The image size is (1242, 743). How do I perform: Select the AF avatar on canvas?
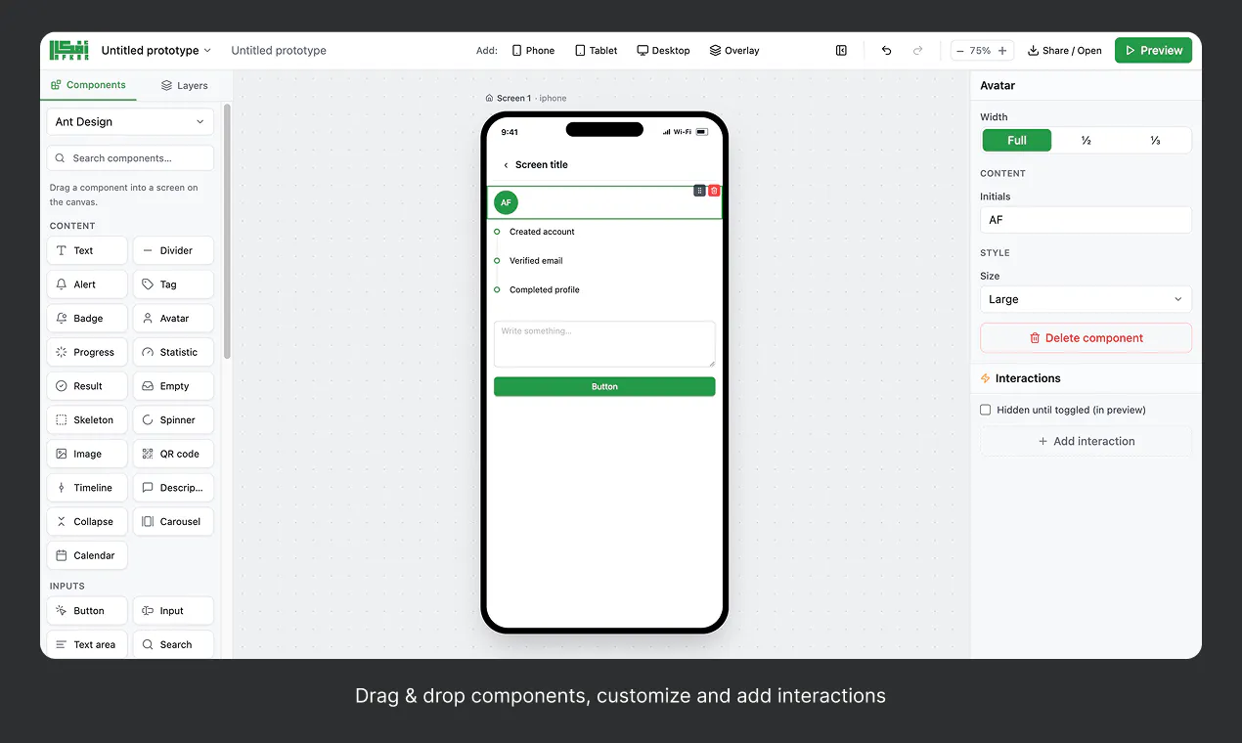coord(506,202)
